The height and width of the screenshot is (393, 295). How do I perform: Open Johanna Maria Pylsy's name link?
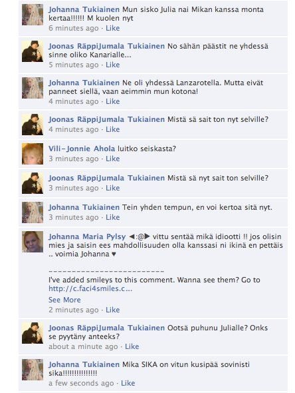87,236
